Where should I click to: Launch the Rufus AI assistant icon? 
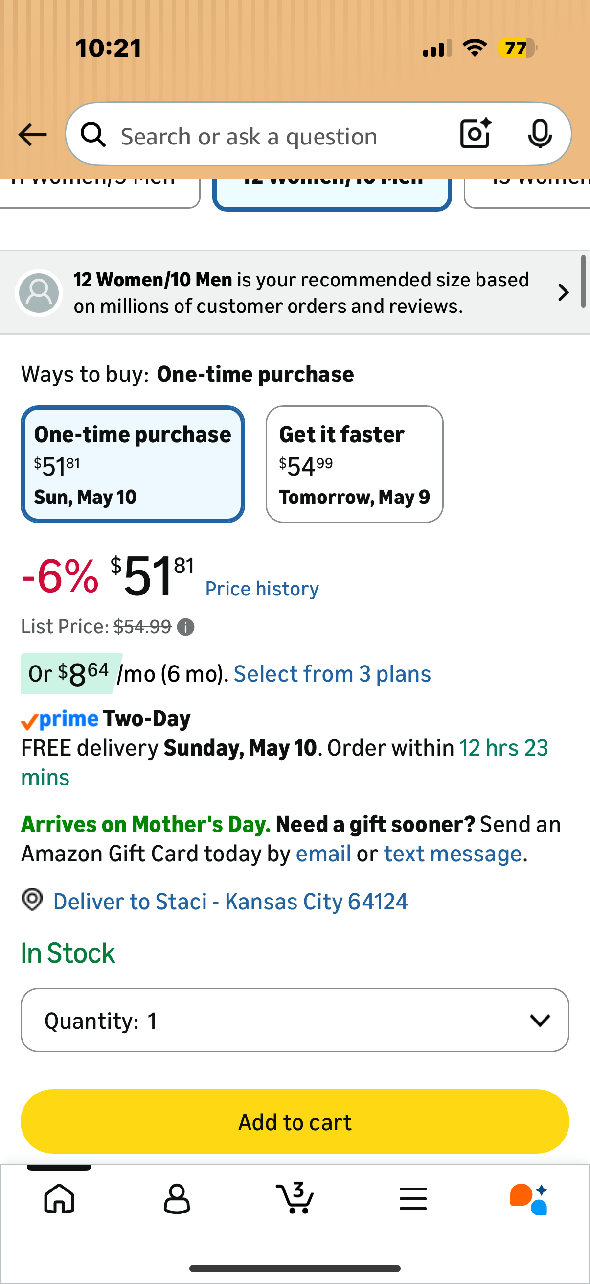click(529, 1199)
